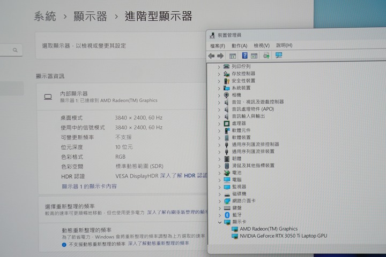Image resolution: width=386 pixels, height=257 pixels.
Task: Click the scan for hardware changes monitor icon
Action: pos(279,56)
